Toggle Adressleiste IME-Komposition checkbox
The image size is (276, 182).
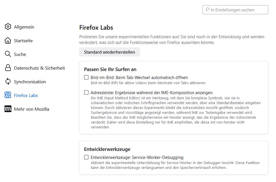(x=86, y=92)
